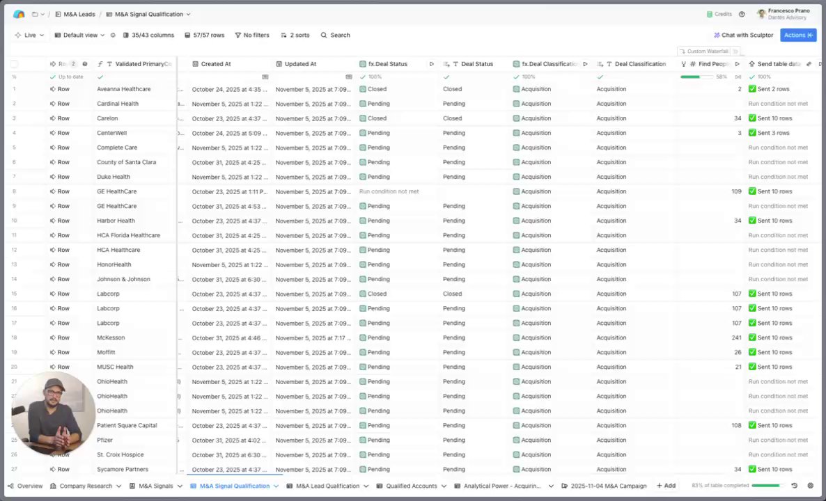Open the Default view dropdown
The image size is (826, 501).
coord(79,35)
